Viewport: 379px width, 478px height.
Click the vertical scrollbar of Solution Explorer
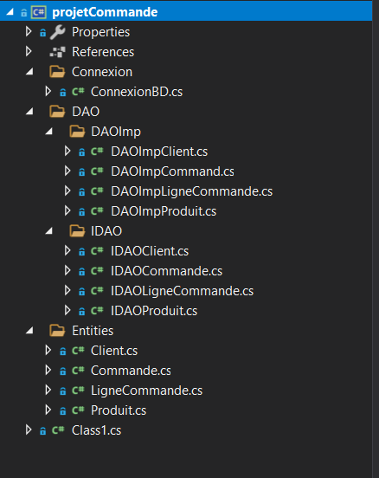point(376,239)
